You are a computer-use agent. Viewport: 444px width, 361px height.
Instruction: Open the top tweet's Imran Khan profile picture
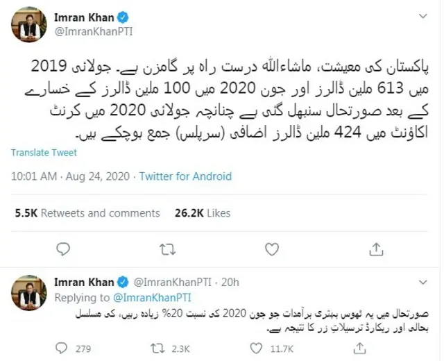[28, 24]
